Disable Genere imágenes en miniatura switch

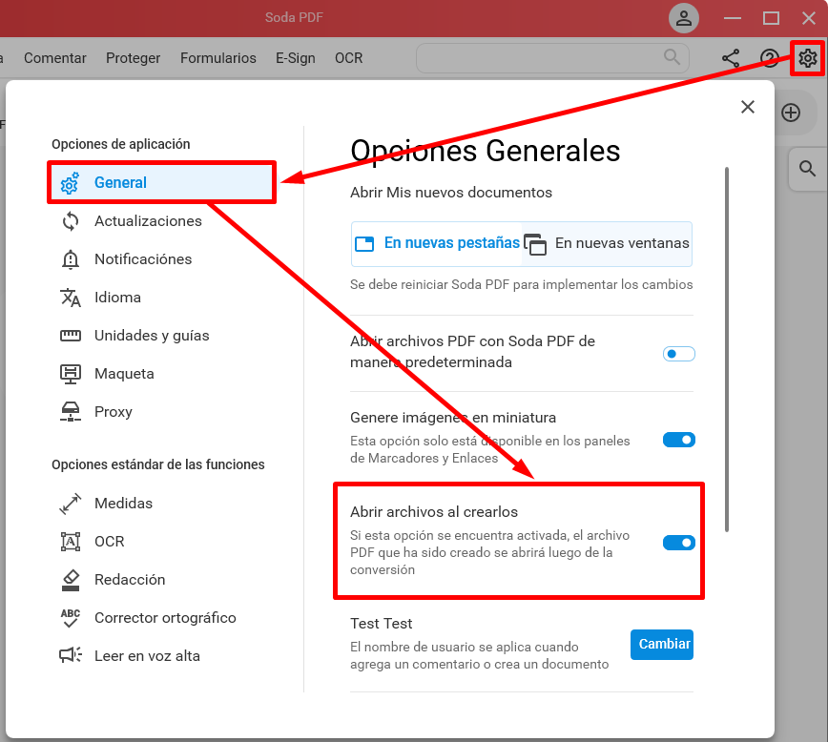pos(679,440)
